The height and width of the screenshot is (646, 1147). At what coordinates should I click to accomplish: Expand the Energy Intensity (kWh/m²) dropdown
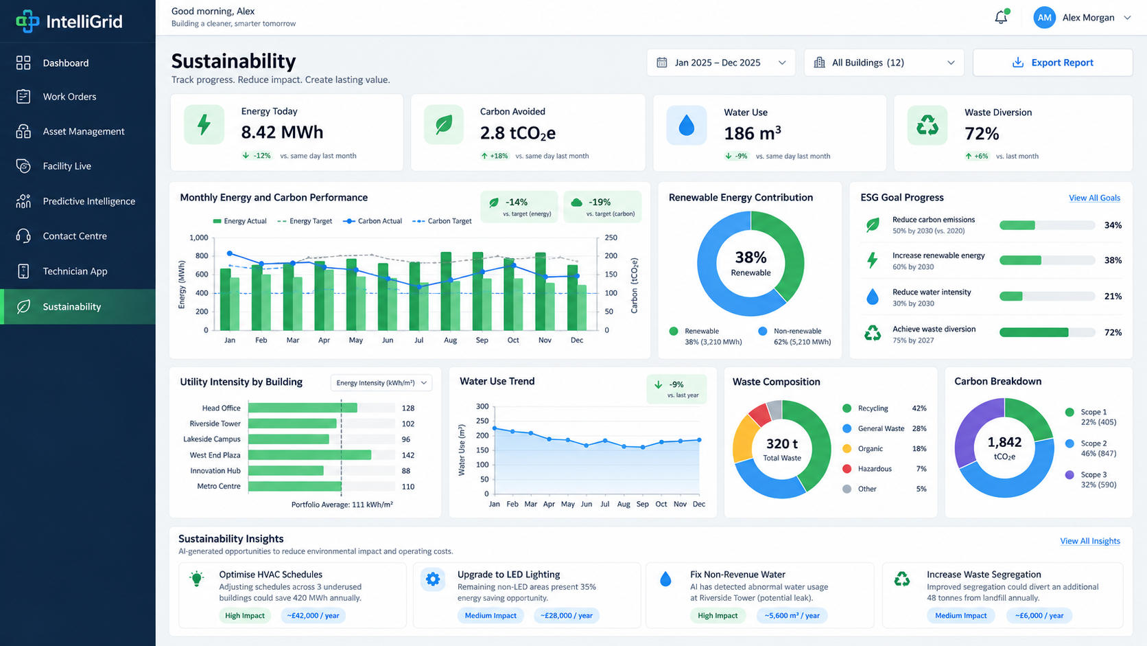coord(381,382)
